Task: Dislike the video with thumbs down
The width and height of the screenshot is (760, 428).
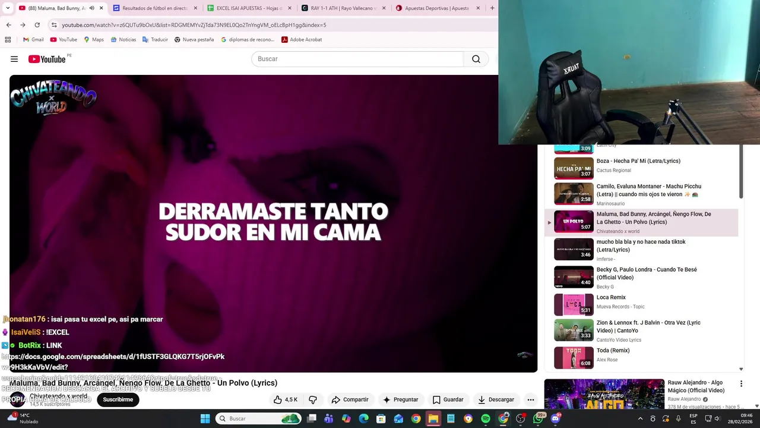Action: point(313,399)
